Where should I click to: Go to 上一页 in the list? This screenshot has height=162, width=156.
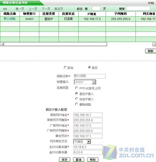(x=33, y=9)
